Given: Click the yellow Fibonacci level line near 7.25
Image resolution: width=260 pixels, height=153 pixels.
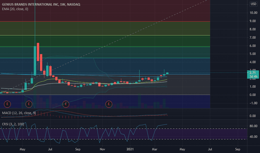Looking at the screenshot, I should 105,35.
